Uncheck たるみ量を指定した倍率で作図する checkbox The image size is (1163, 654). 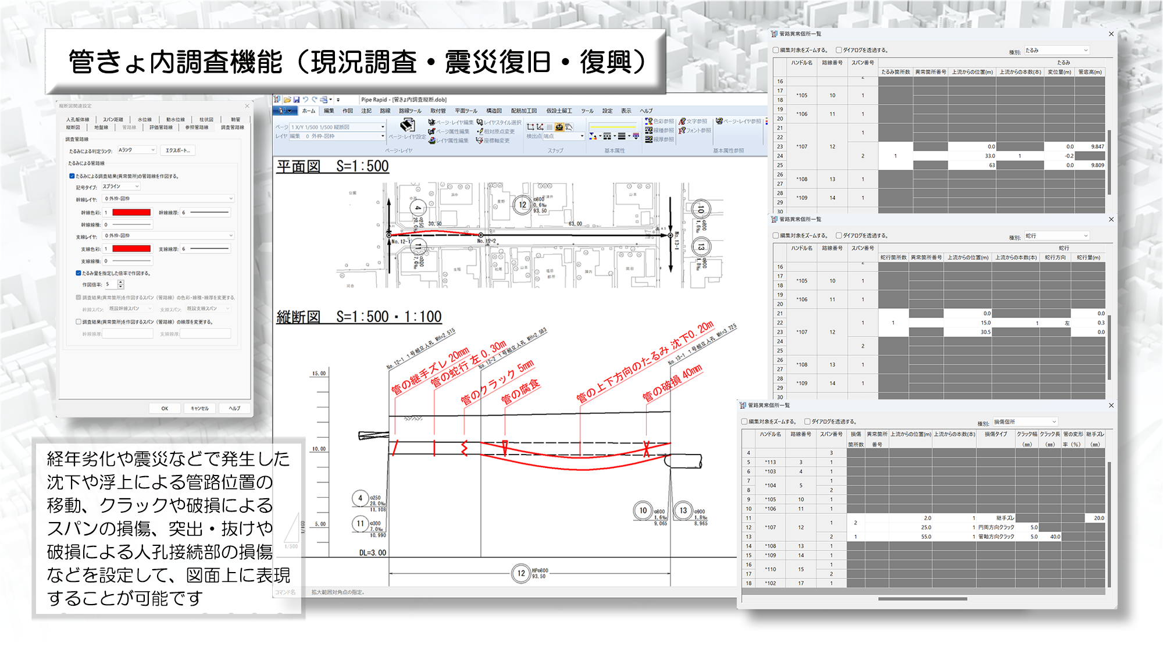(x=79, y=273)
